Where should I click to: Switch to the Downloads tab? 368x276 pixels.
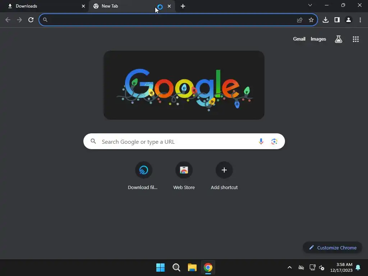(45, 6)
